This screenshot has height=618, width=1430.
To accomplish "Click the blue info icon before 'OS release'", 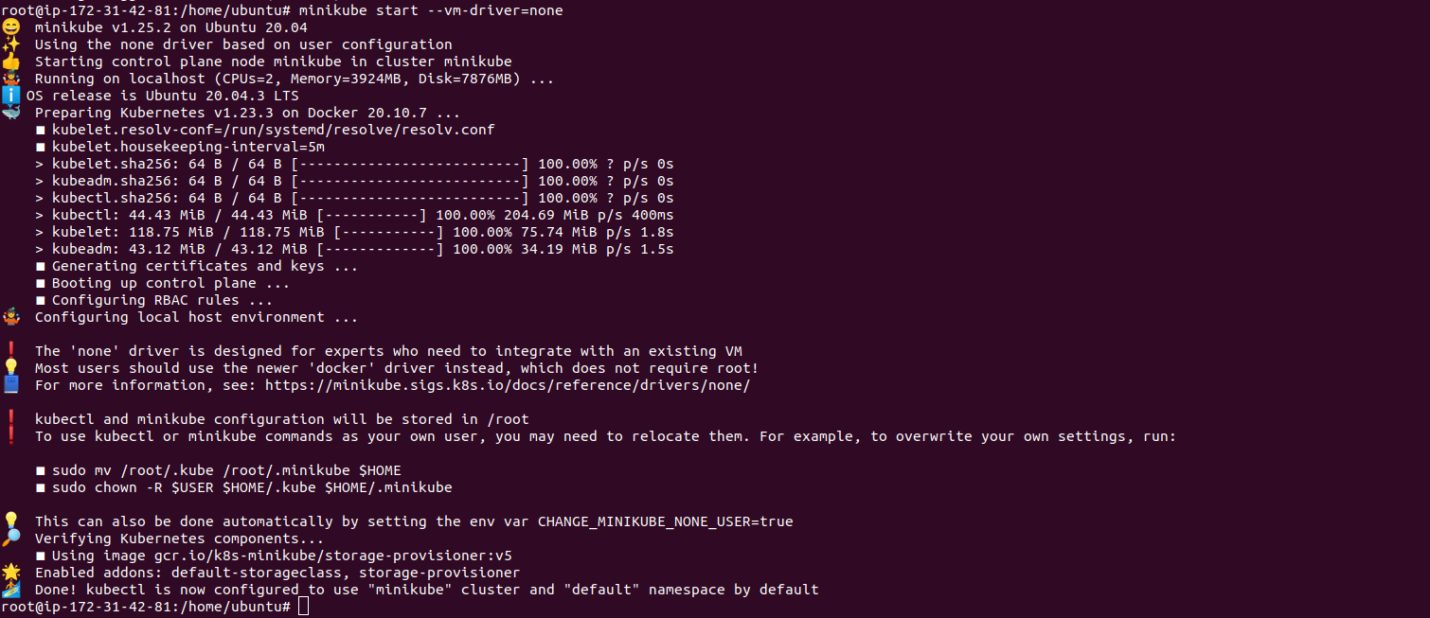I will [x=10, y=96].
